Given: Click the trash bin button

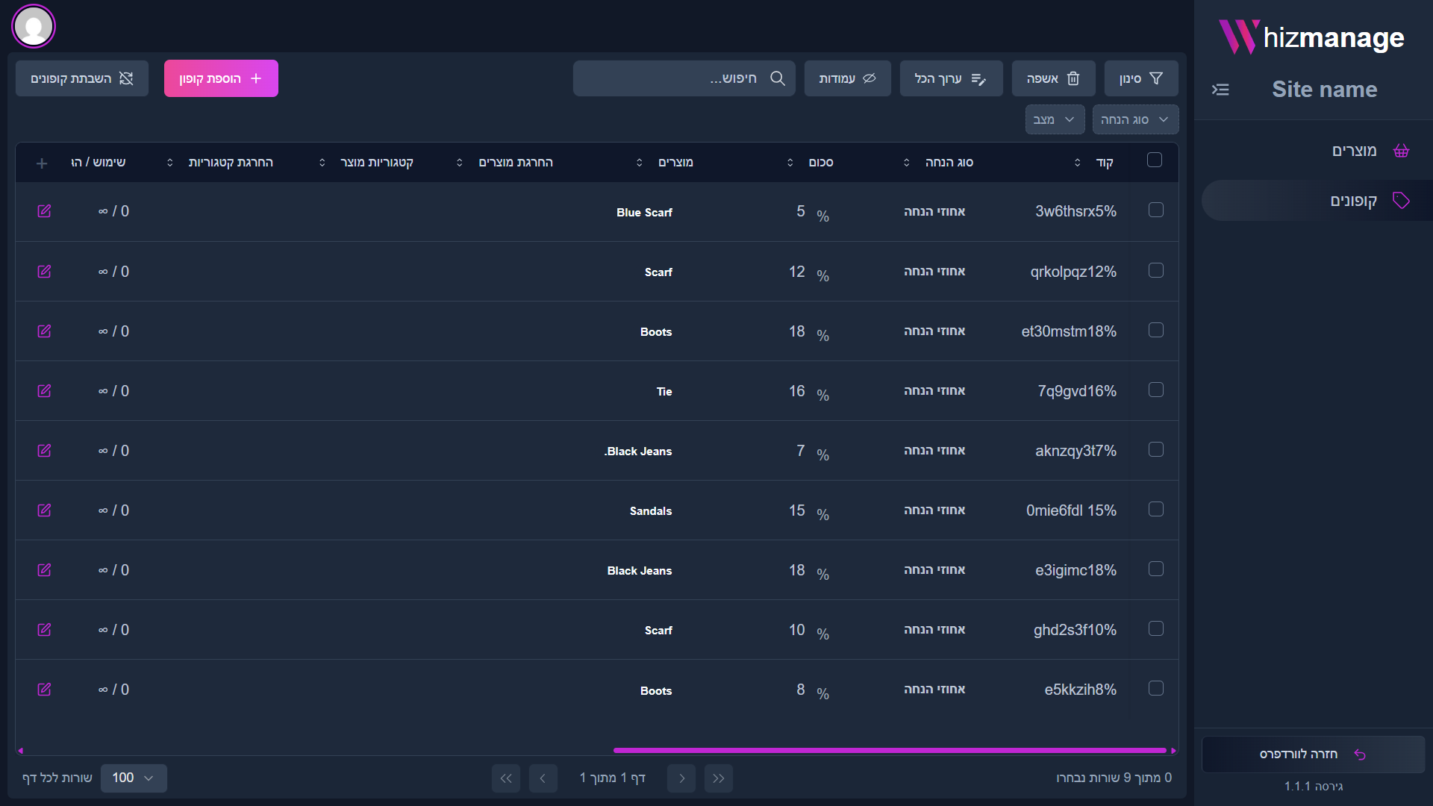Looking at the screenshot, I should [1053, 78].
